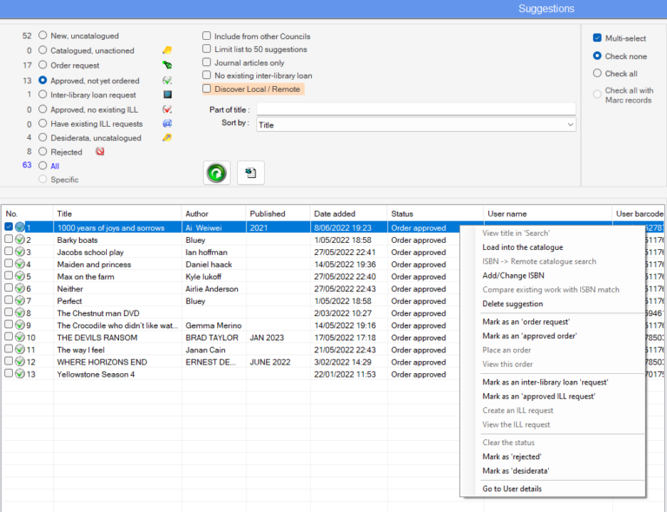Select the Order request radio option
Screen dimensions: 667x512
coord(43,64)
